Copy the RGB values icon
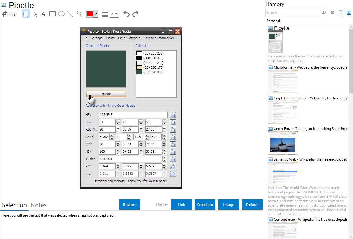Image resolution: width=353 pixels, height=239 pixels. 173,122
